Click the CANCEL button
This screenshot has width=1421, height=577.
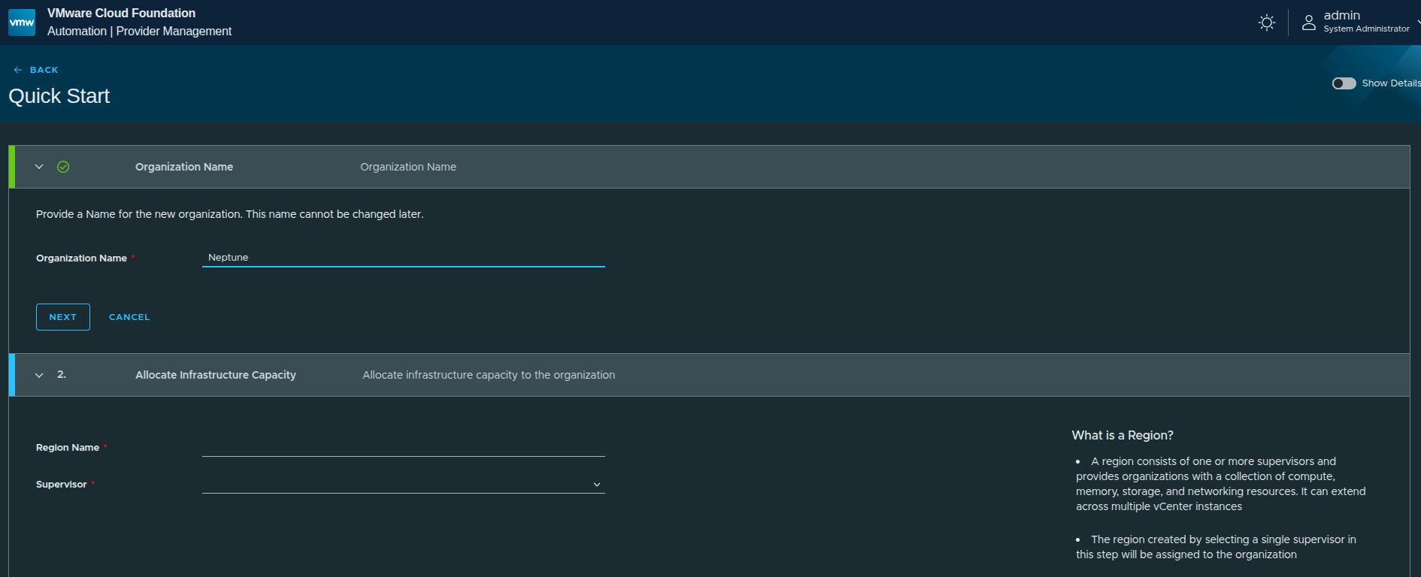click(129, 317)
